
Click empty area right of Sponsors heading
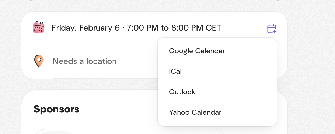(x=115, y=109)
